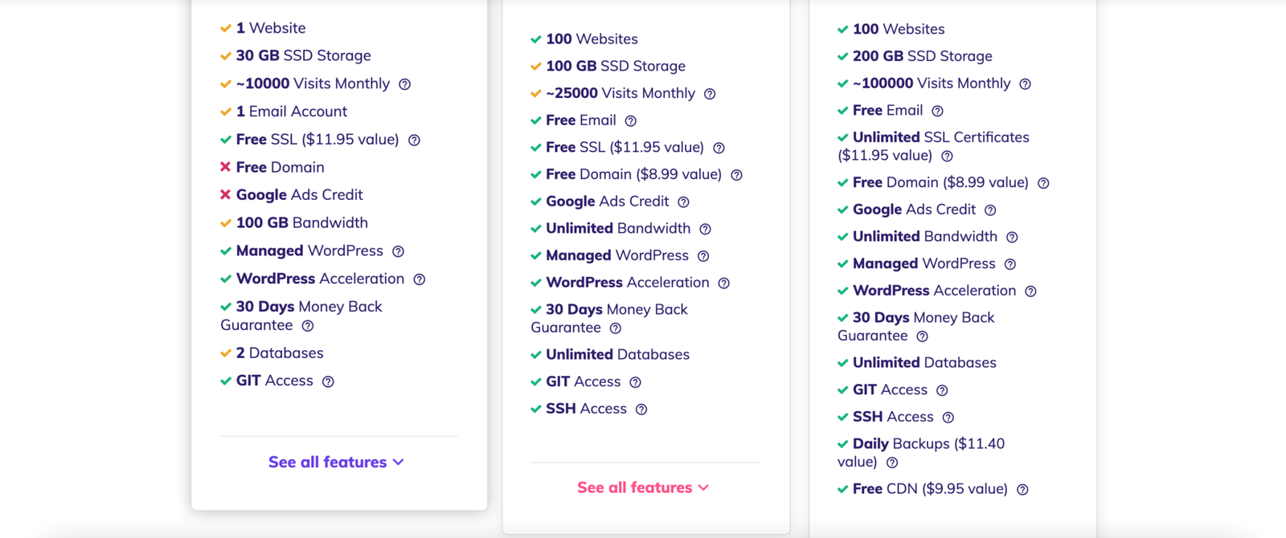
Task: Select the "~10000 Visits Monthly" text
Action: click(x=313, y=84)
